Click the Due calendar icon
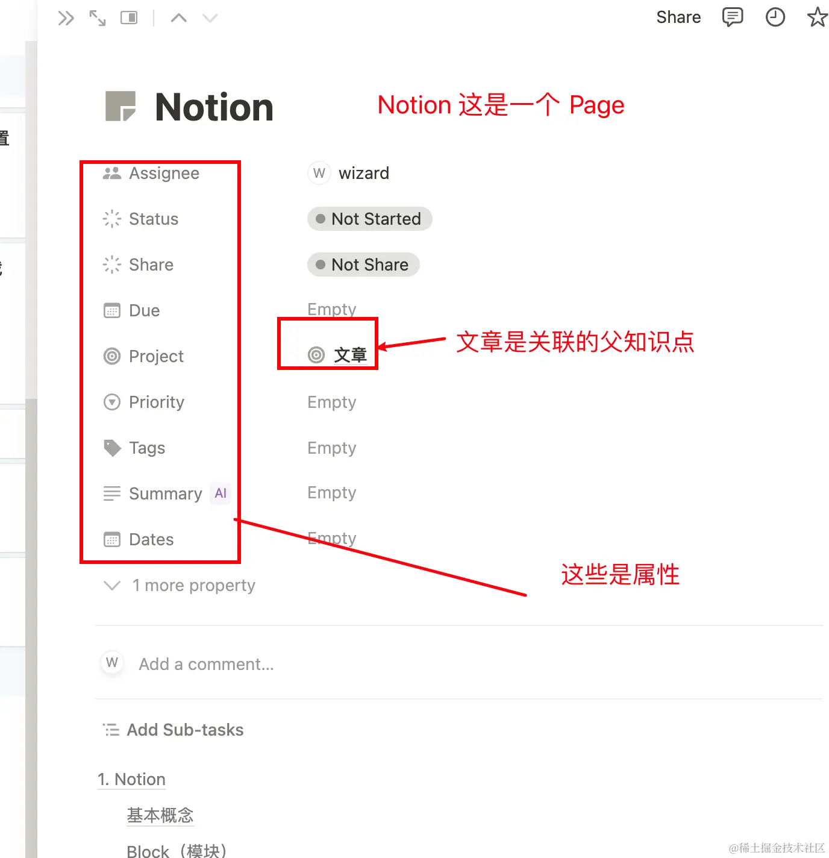The width and height of the screenshot is (829, 858). tap(112, 310)
